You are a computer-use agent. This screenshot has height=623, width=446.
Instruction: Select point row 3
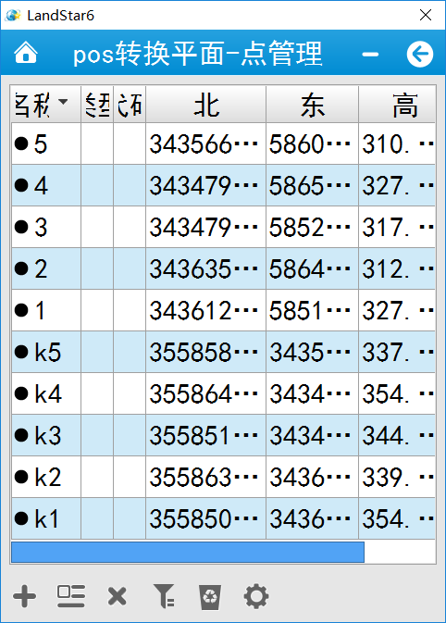pyautogui.click(x=223, y=228)
